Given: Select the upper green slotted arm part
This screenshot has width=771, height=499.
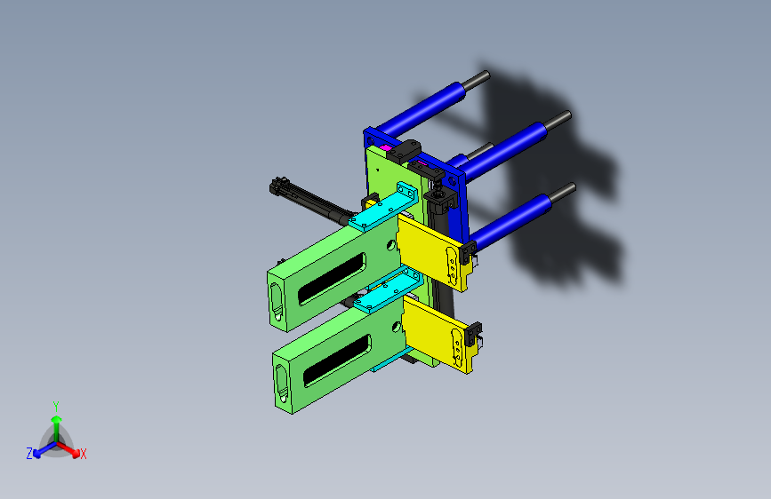Looking at the screenshot, I should point(333,276).
